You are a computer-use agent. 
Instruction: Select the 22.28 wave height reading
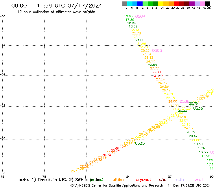[x=143, y=47]
